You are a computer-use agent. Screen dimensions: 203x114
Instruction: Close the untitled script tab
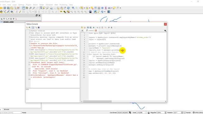(96, 30)
